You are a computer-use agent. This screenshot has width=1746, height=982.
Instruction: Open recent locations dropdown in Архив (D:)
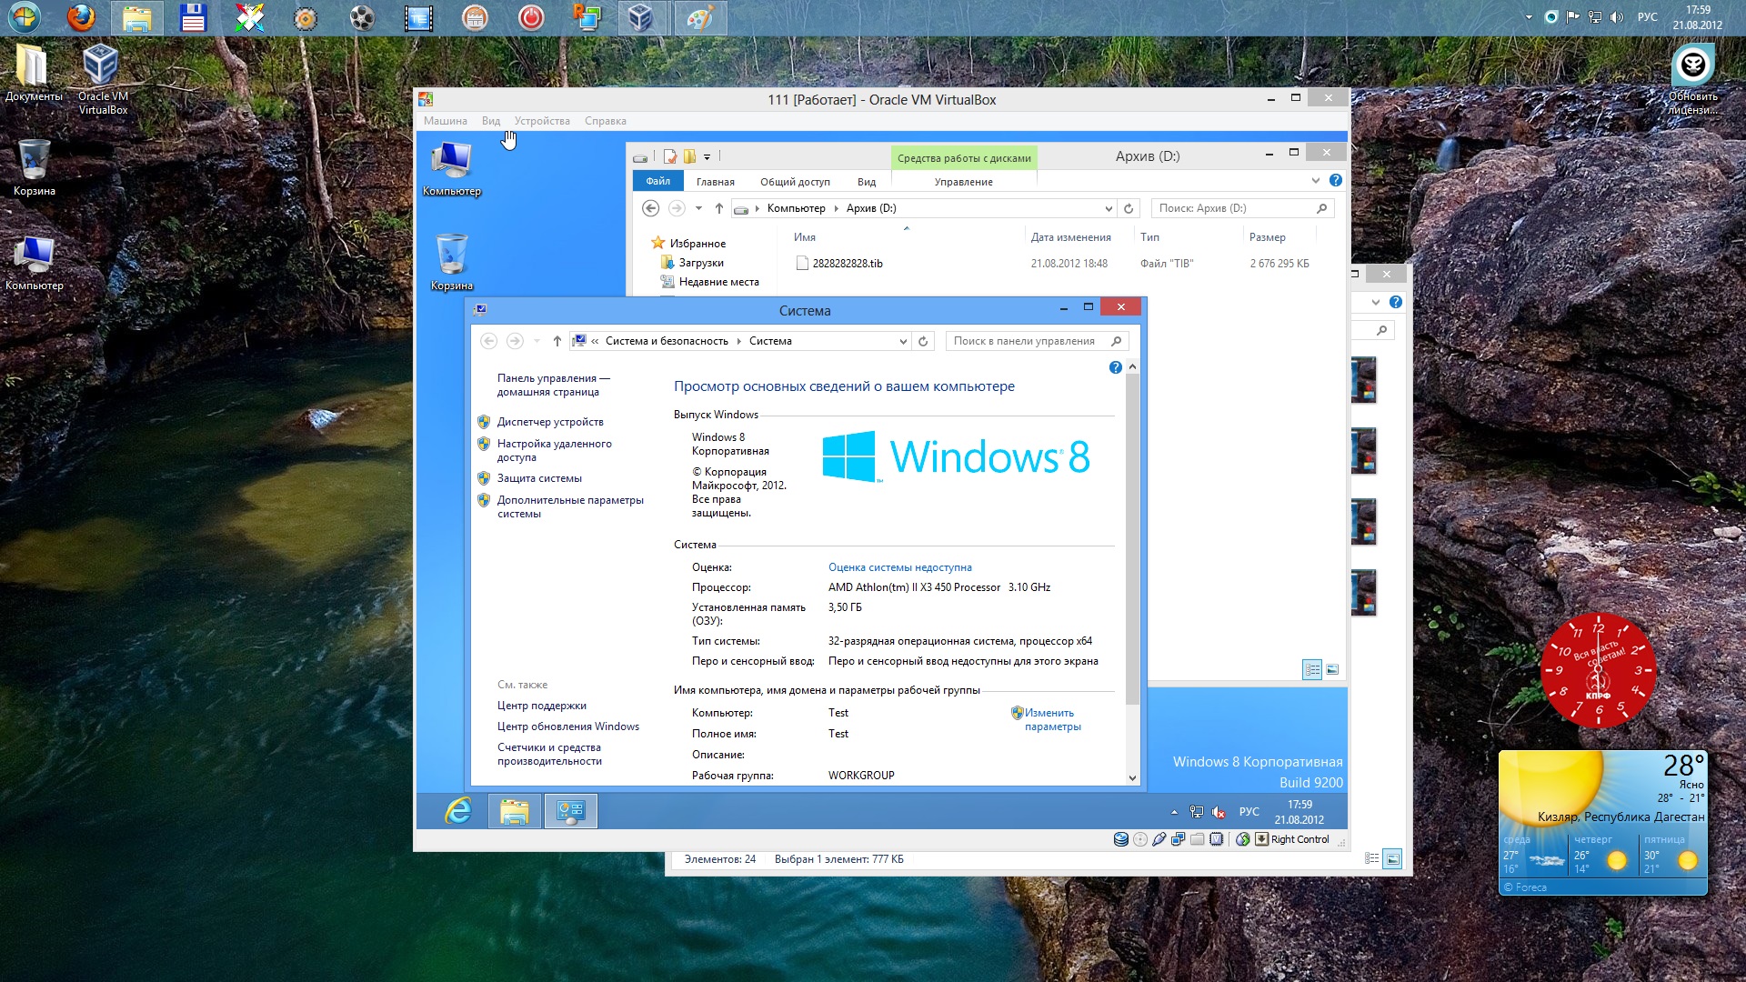click(698, 208)
